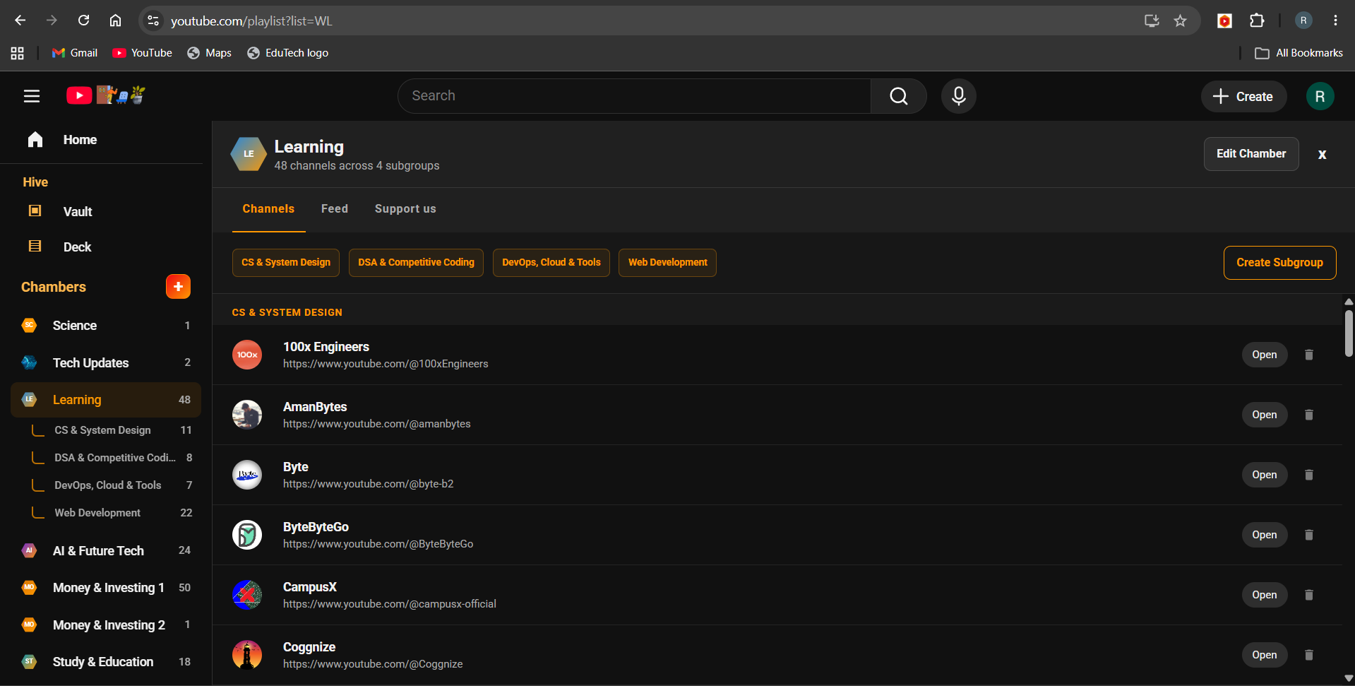Bookmark this page with star icon
Viewport: 1355px width, 686px height.
pos(1180,20)
